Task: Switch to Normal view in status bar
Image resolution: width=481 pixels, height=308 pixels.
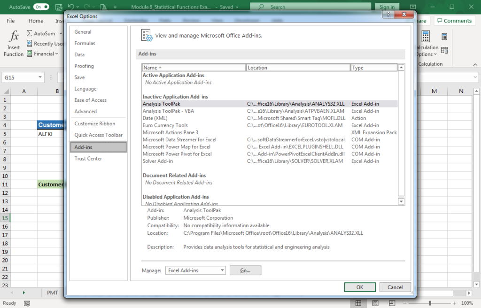Action: (357, 303)
